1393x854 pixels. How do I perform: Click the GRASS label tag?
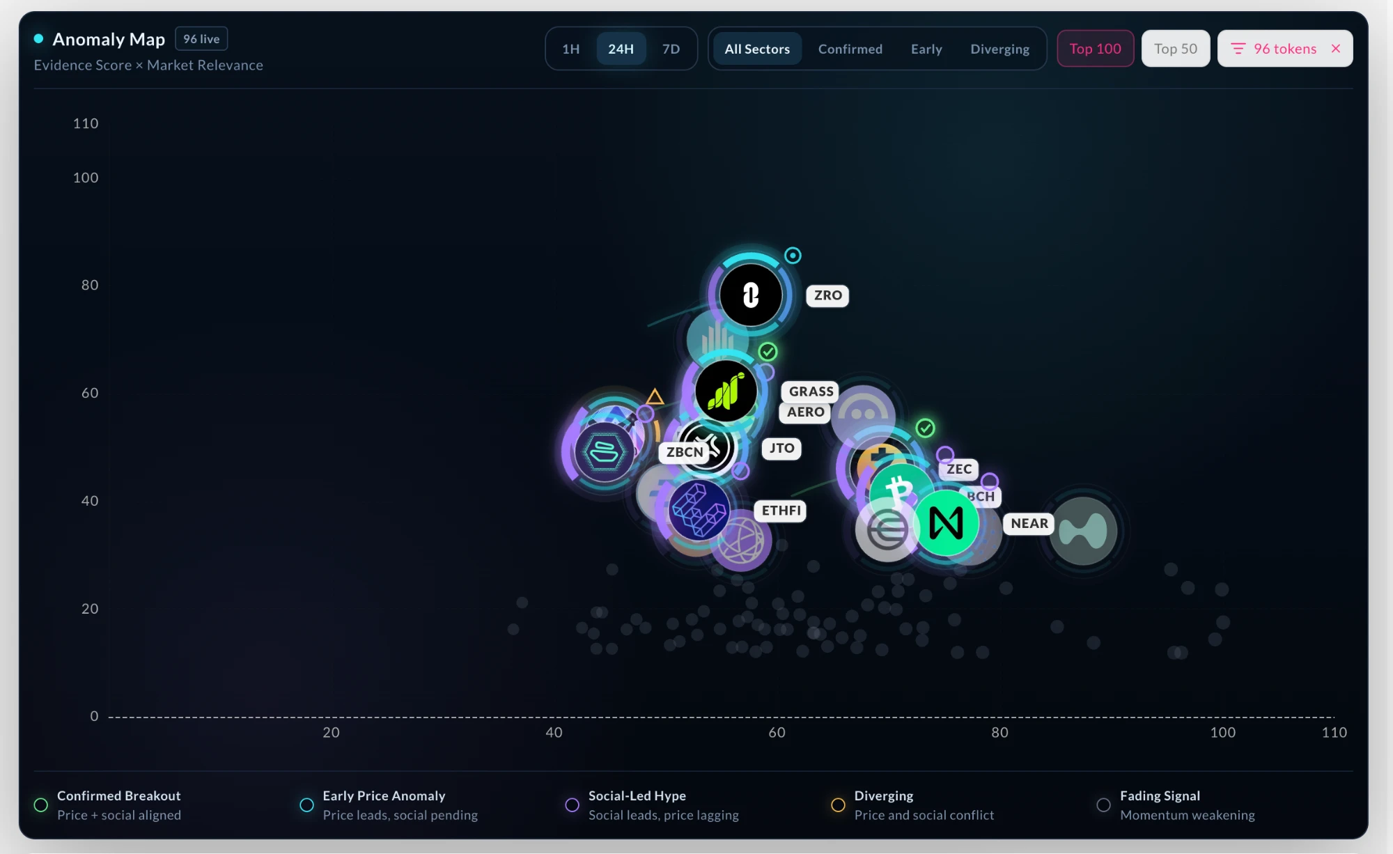[810, 391]
